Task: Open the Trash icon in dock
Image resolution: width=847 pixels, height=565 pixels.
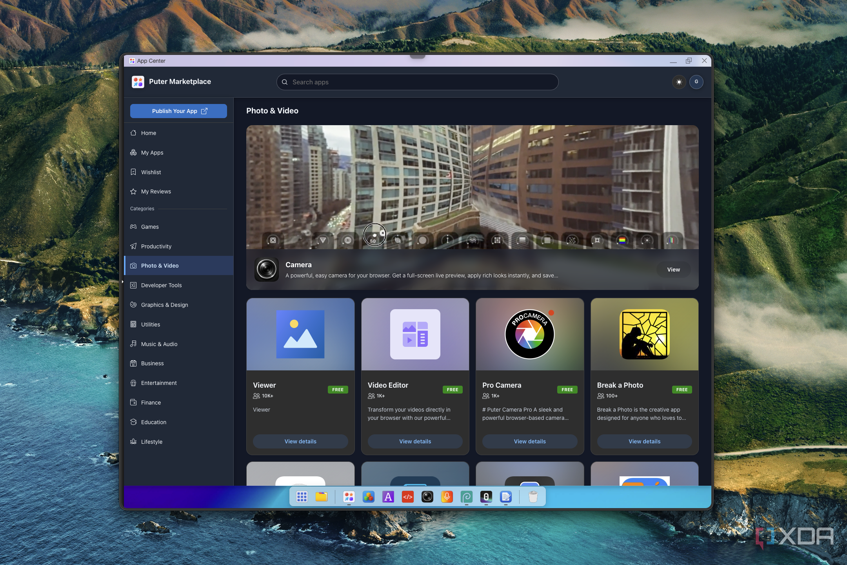Action: click(533, 497)
